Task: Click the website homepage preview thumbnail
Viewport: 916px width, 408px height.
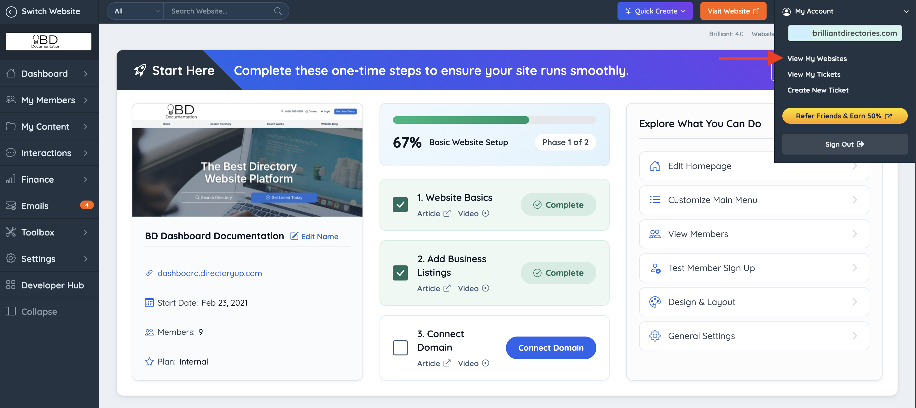Action: pyautogui.click(x=247, y=160)
